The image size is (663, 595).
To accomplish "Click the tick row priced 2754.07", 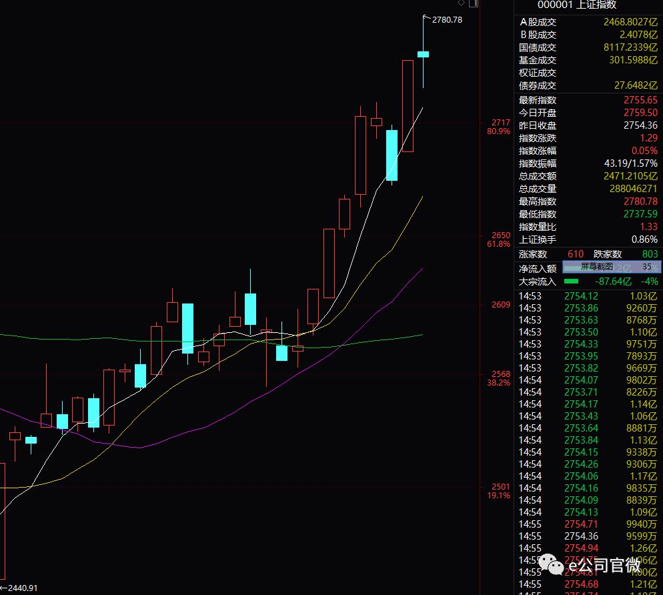I will coord(588,380).
